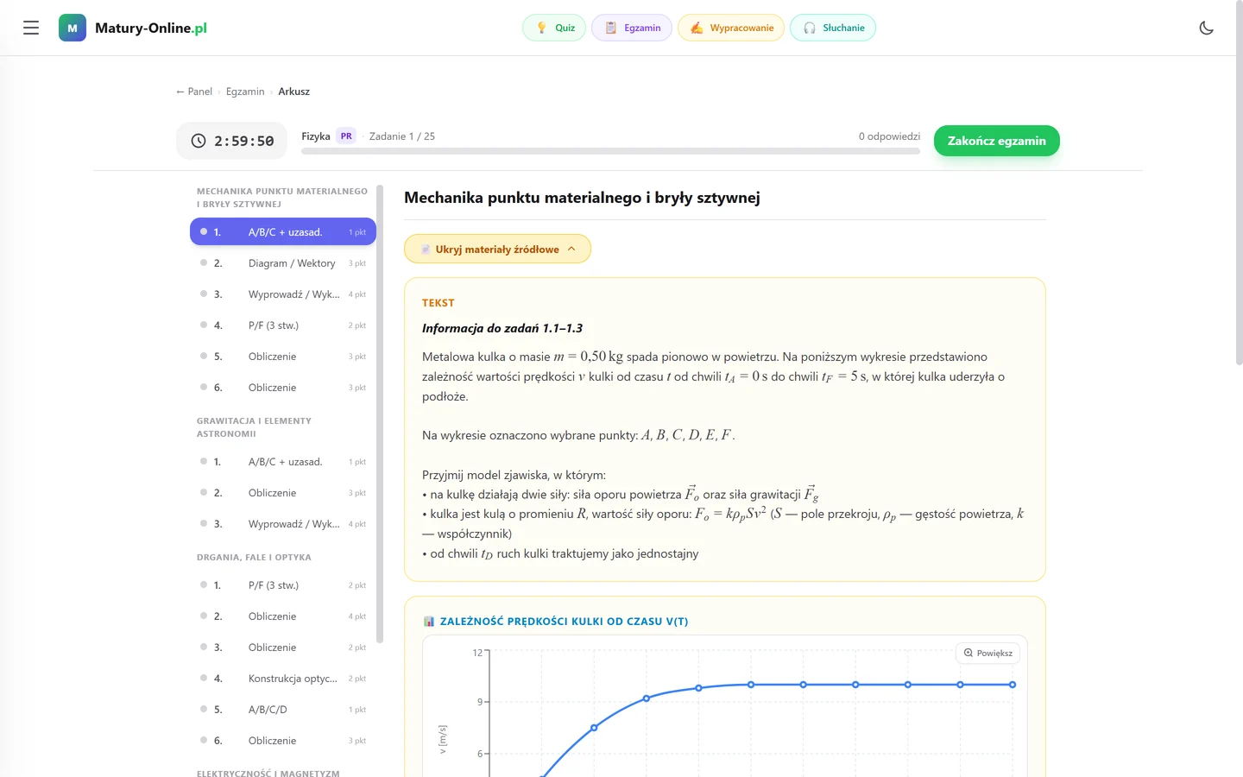Click the clipboard icon in Egzamin

pos(610,28)
